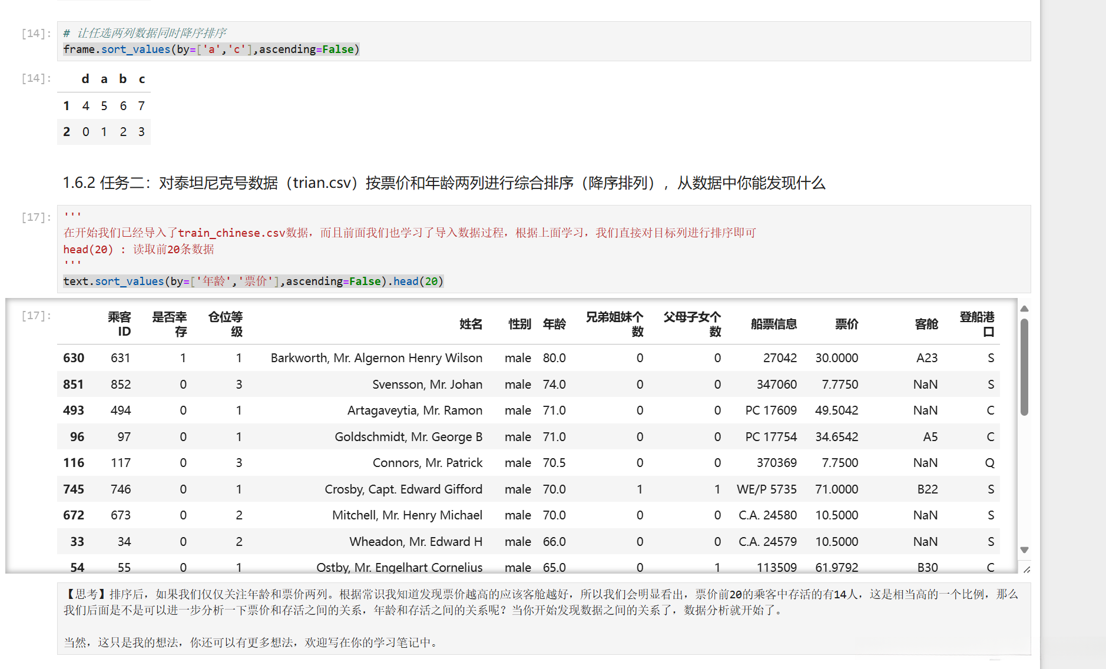Click ticket C.A. 24580
This screenshot has width=1106, height=669.
(768, 515)
